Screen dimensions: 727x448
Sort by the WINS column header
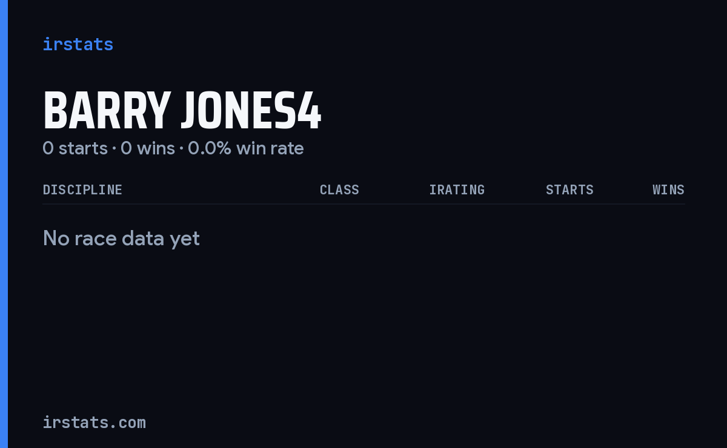[668, 189]
